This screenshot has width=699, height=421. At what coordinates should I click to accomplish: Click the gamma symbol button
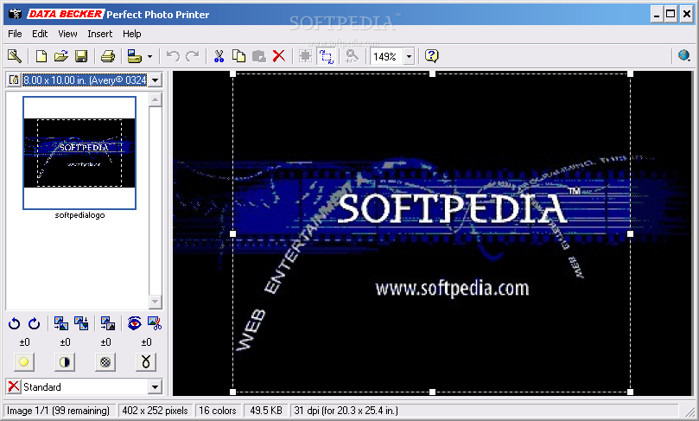[x=146, y=362]
